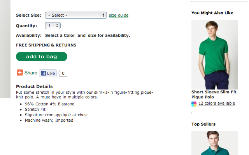Open the Quantity dropdown
Screen dimensions: 249x155
click(x=53, y=26)
